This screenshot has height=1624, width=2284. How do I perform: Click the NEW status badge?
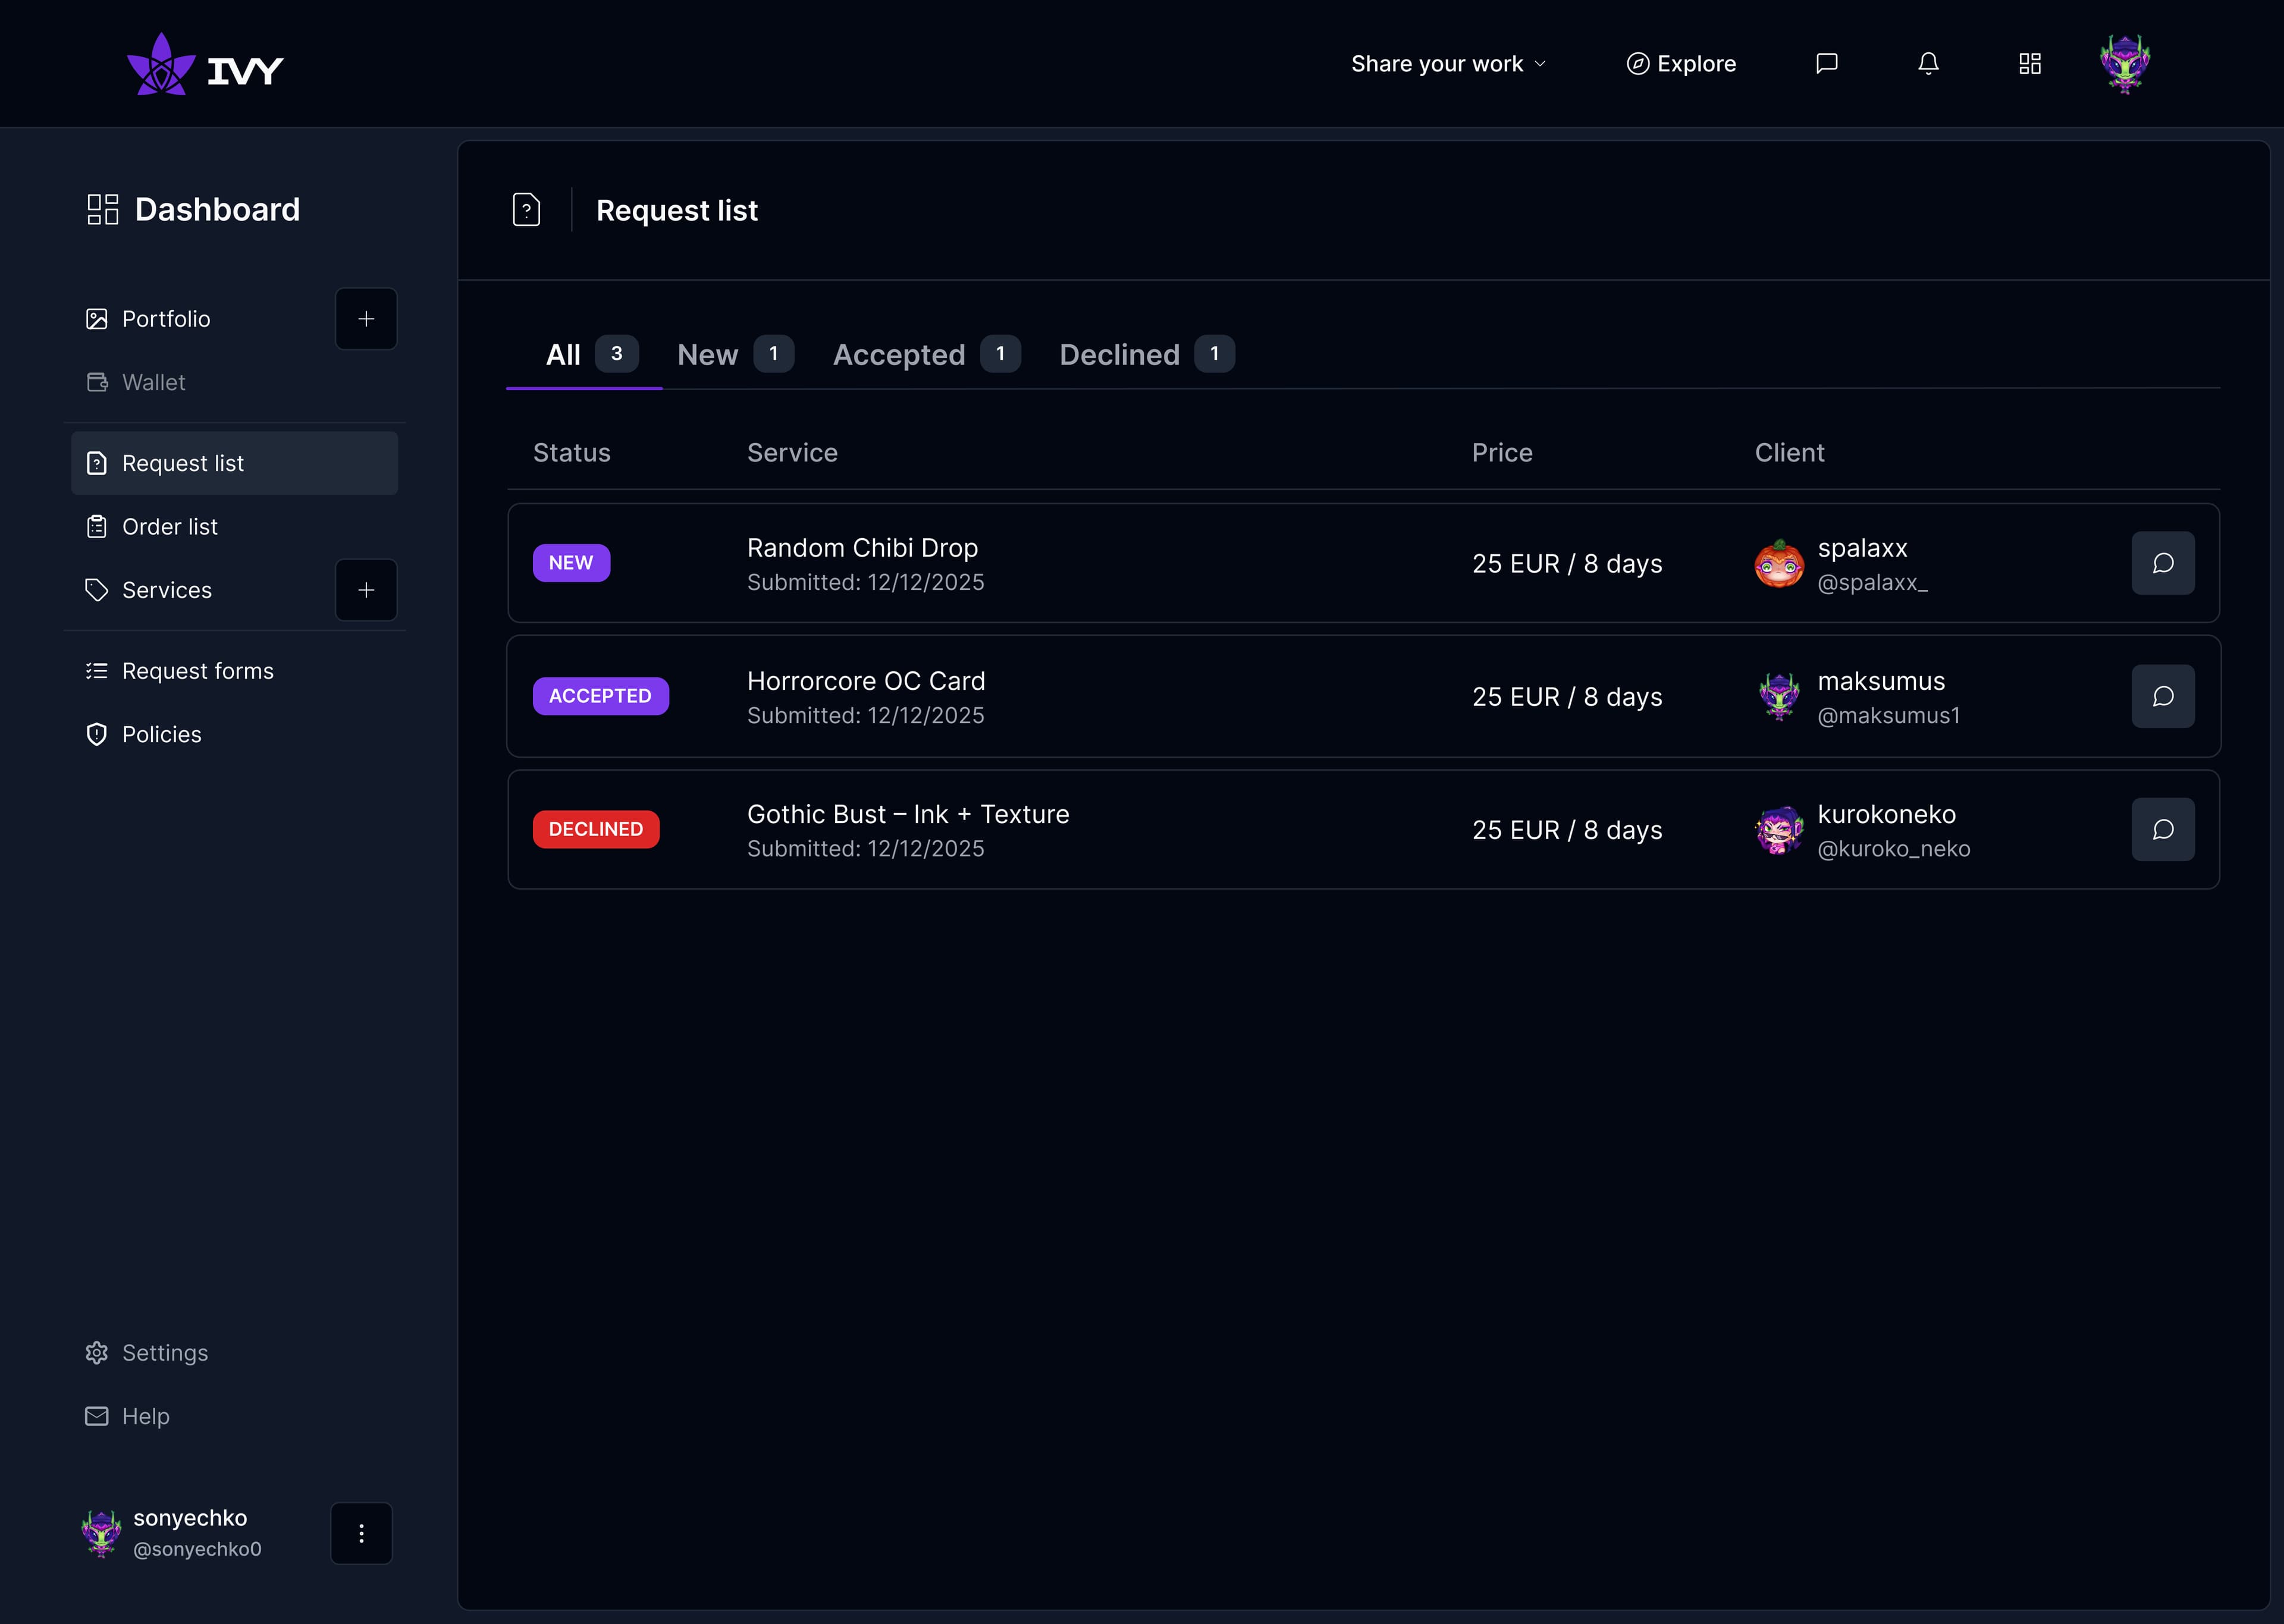(x=571, y=563)
